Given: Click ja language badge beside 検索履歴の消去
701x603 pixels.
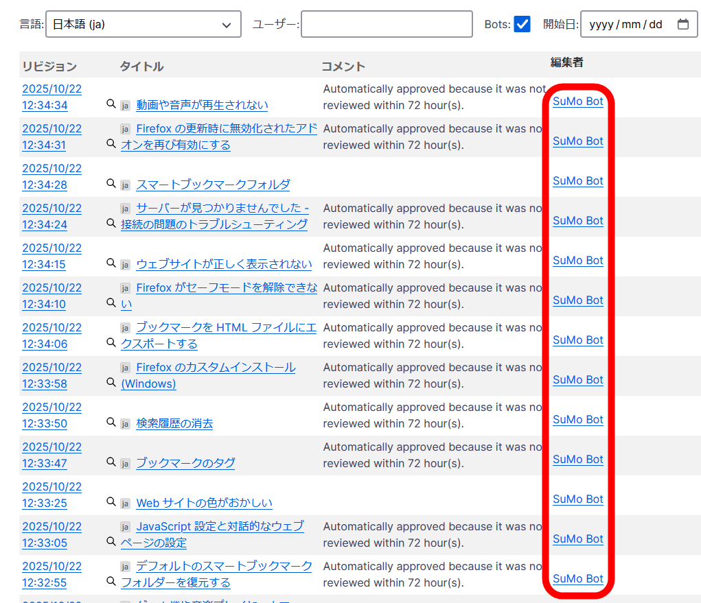Looking at the screenshot, I should pos(125,424).
